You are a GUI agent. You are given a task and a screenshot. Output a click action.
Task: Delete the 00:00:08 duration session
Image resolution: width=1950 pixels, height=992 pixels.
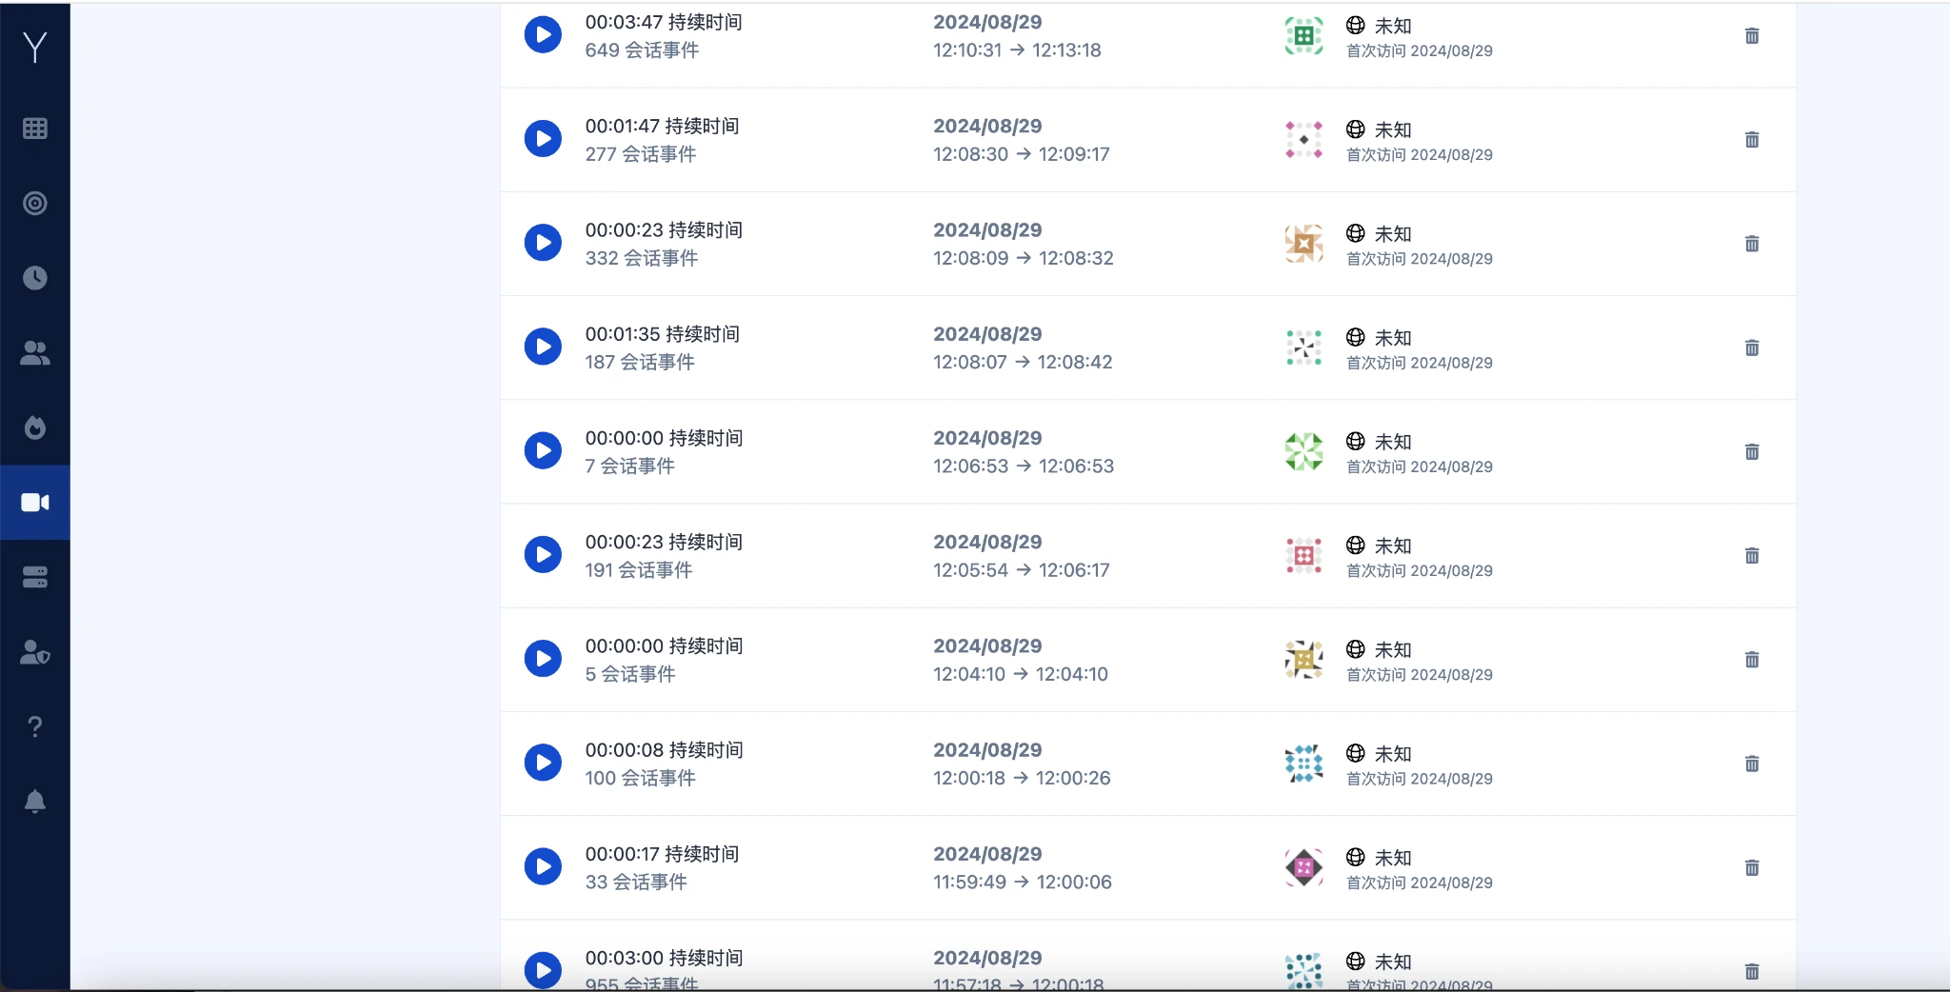(x=1751, y=764)
